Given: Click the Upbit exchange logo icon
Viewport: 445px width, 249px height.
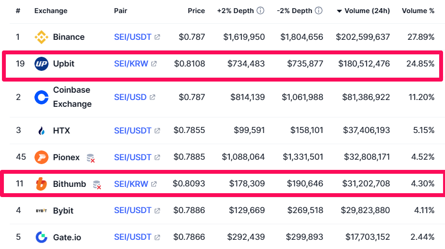Looking at the screenshot, I should tap(42, 64).
